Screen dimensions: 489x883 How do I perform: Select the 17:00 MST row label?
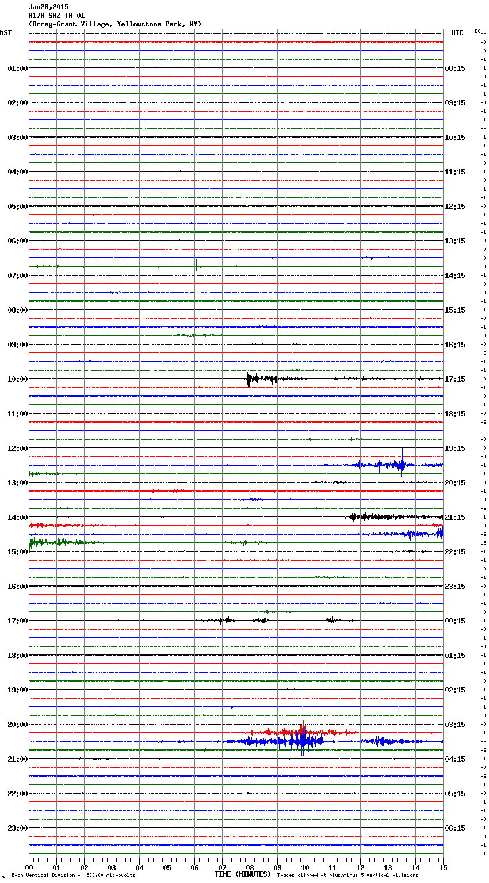tap(18, 621)
